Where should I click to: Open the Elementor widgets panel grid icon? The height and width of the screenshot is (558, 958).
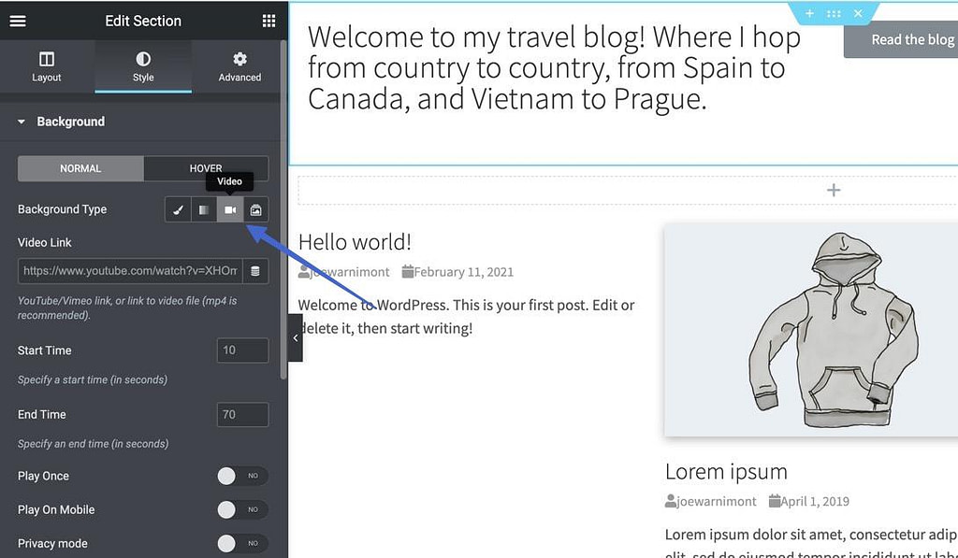point(269,21)
